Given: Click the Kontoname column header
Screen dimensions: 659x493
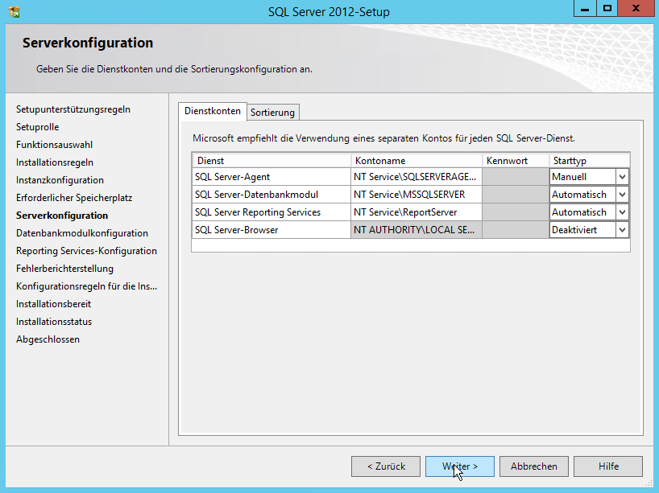Looking at the screenshot, I should click(416, 161).
